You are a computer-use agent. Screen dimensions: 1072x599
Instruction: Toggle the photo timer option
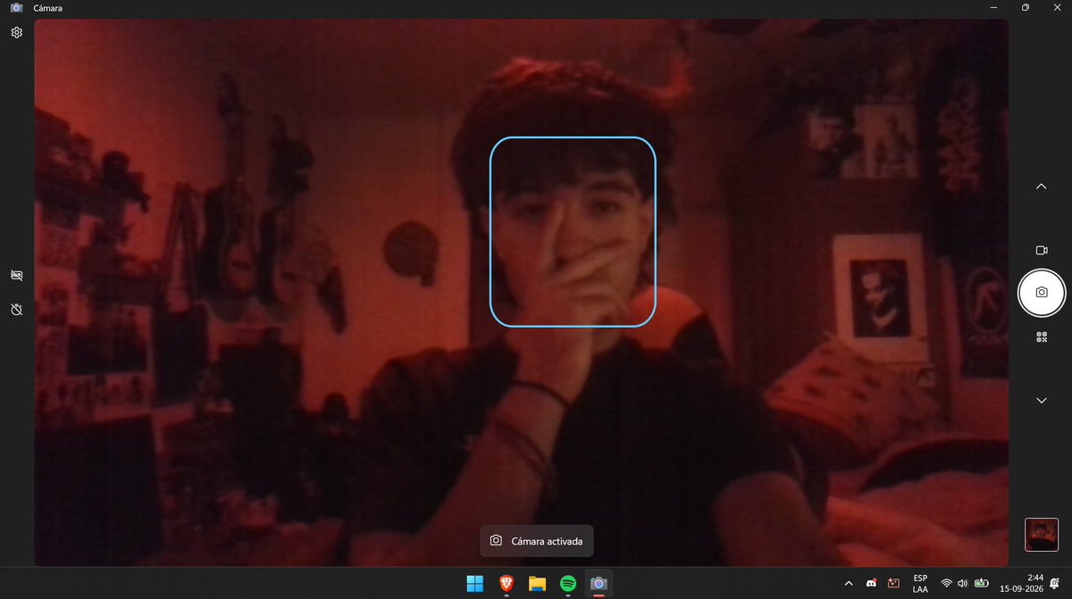pyautogui.click(x=16, y=309)
